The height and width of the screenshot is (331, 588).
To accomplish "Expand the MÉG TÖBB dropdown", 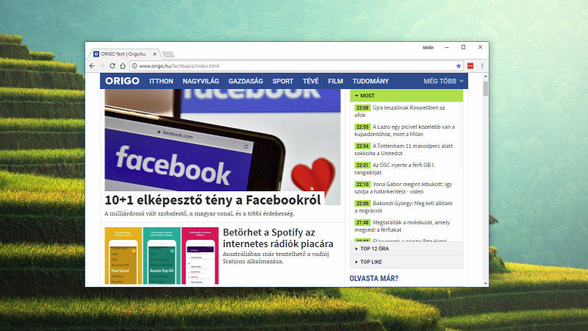I will coord(443,81).
